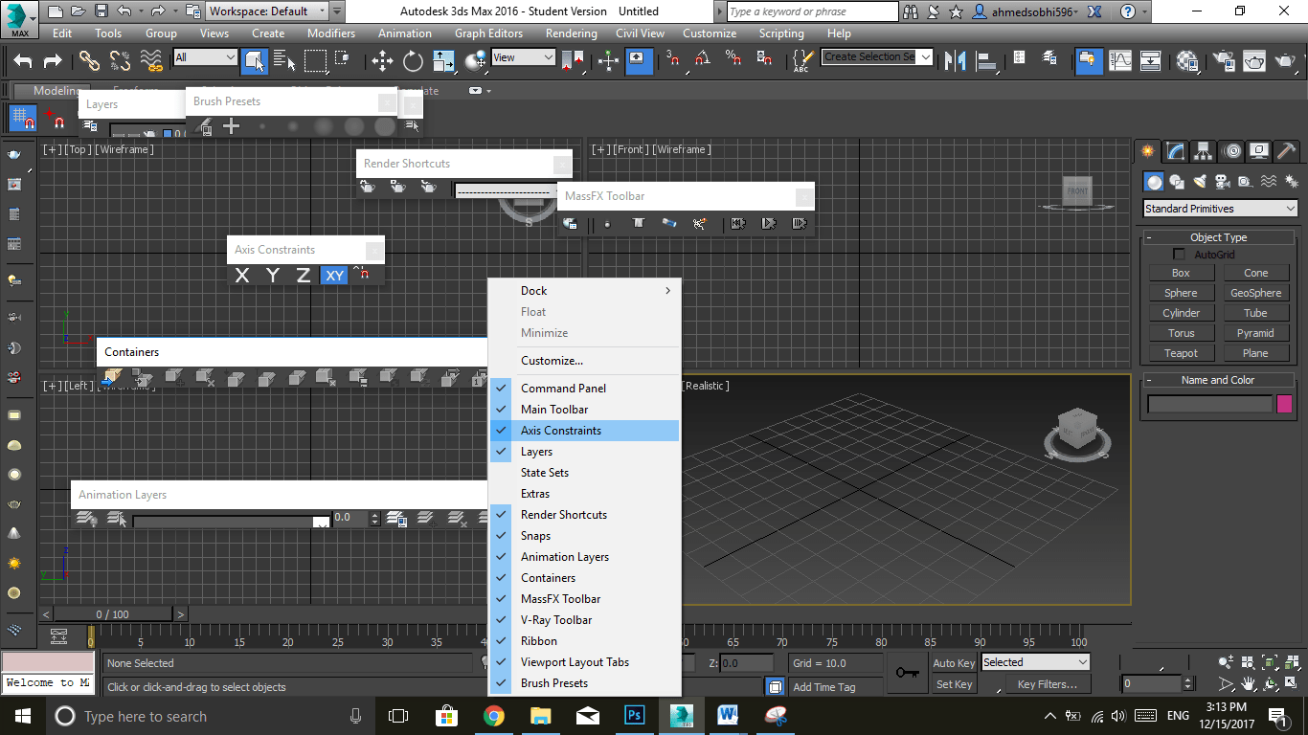
Task: Uncheck Axis Constraints in the context menu
Action: point(561,431)
